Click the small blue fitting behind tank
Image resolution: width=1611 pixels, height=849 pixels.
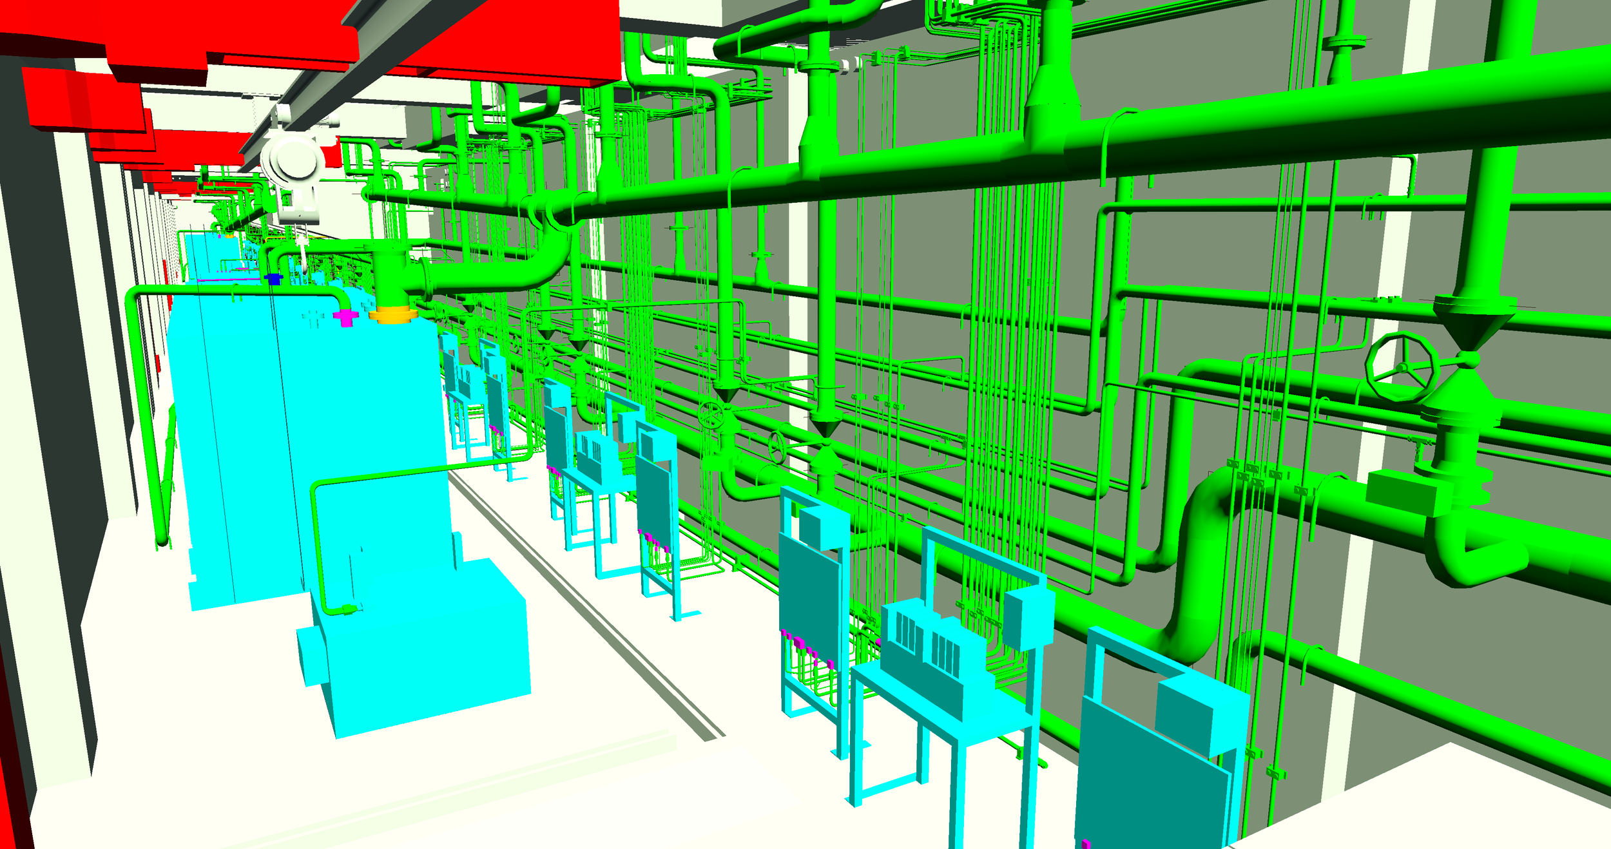coord(274,279)
